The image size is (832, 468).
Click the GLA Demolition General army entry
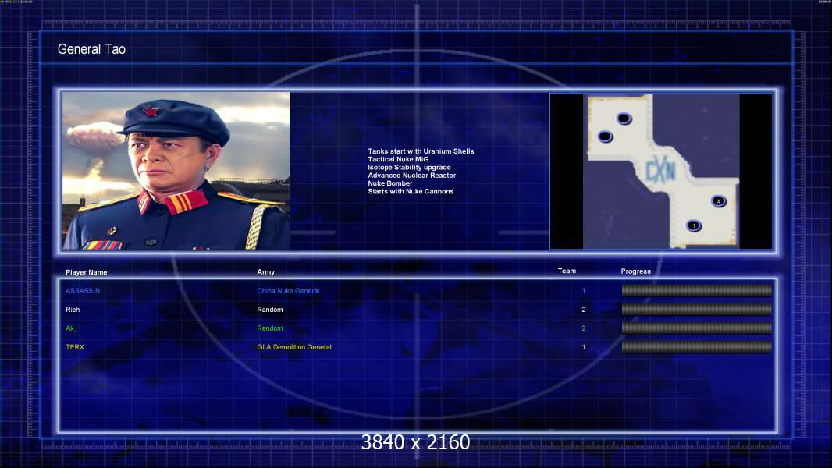pos(294,347)
